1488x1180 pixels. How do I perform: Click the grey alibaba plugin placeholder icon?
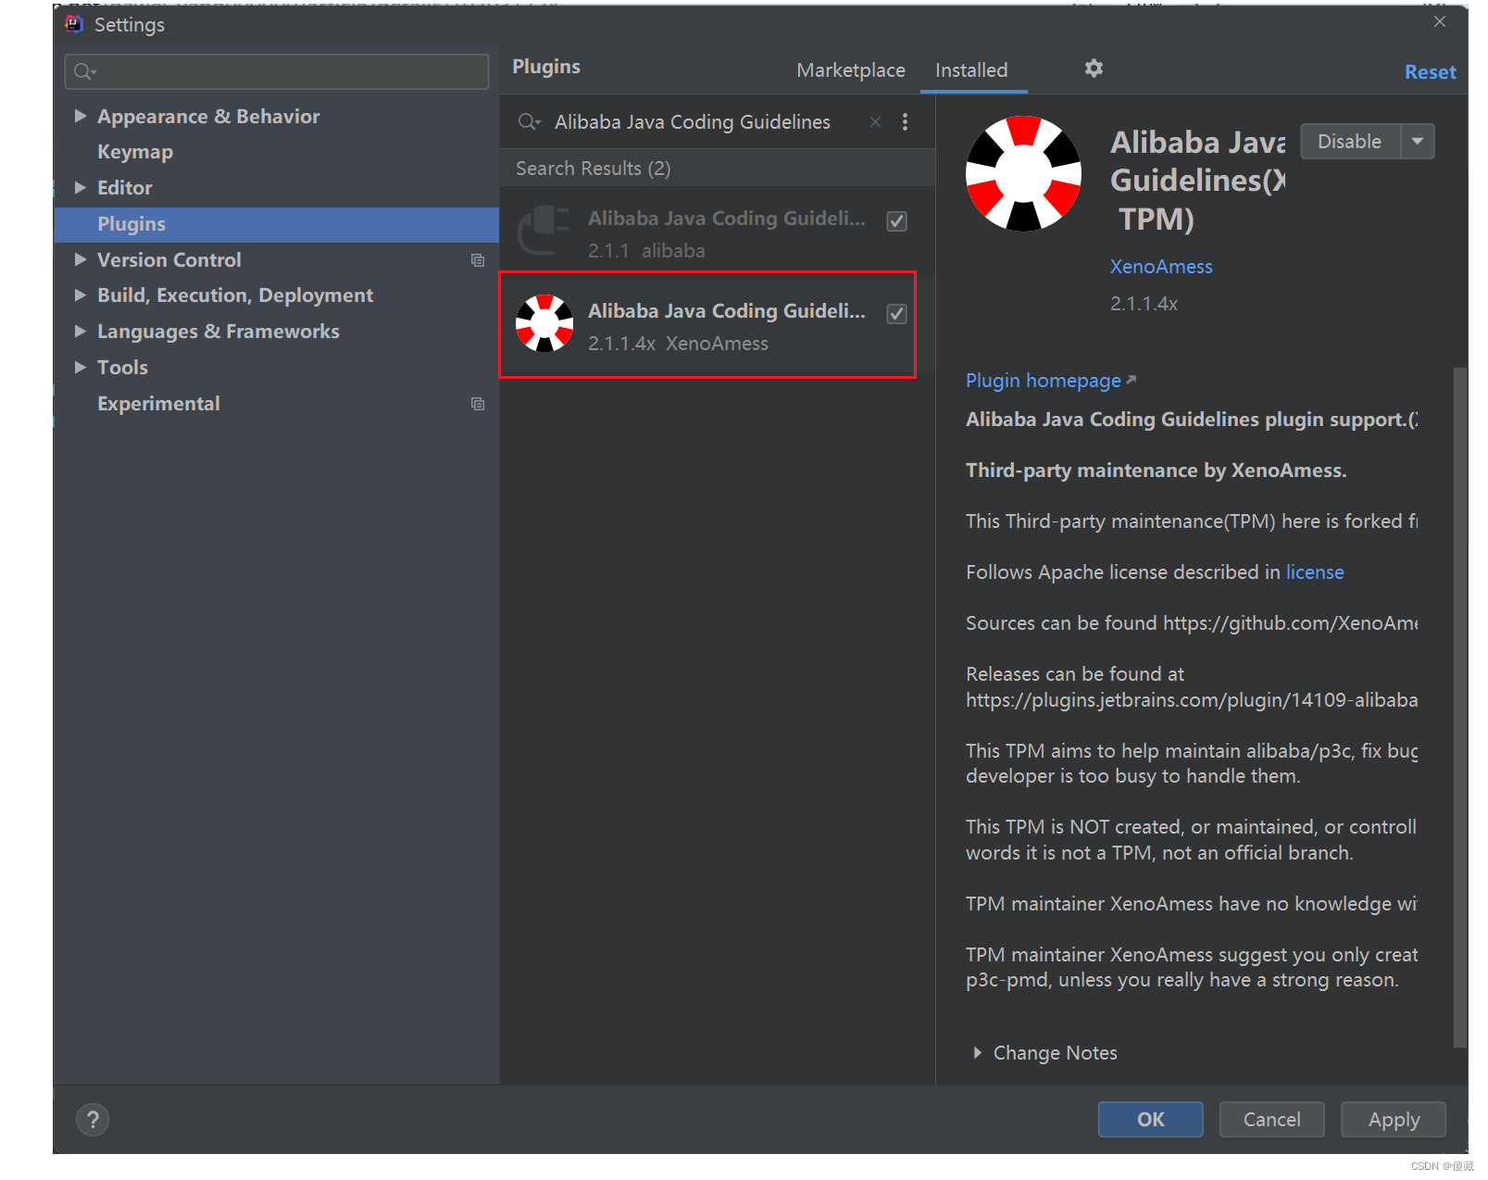coord(544,230)
